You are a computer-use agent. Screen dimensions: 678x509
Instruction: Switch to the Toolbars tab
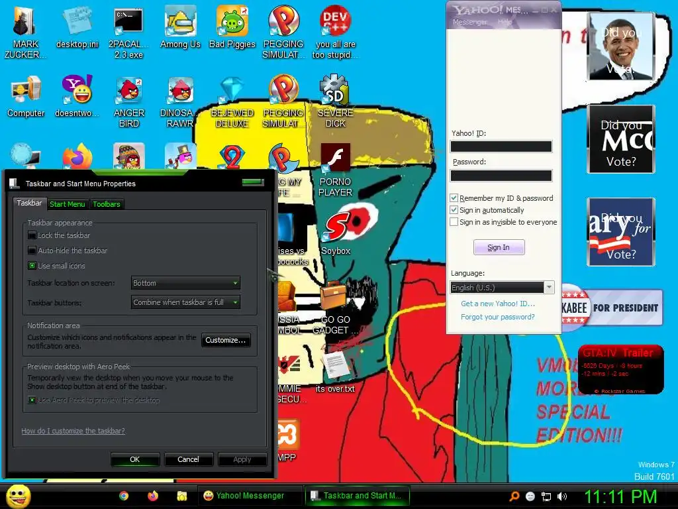coord(107,204)
